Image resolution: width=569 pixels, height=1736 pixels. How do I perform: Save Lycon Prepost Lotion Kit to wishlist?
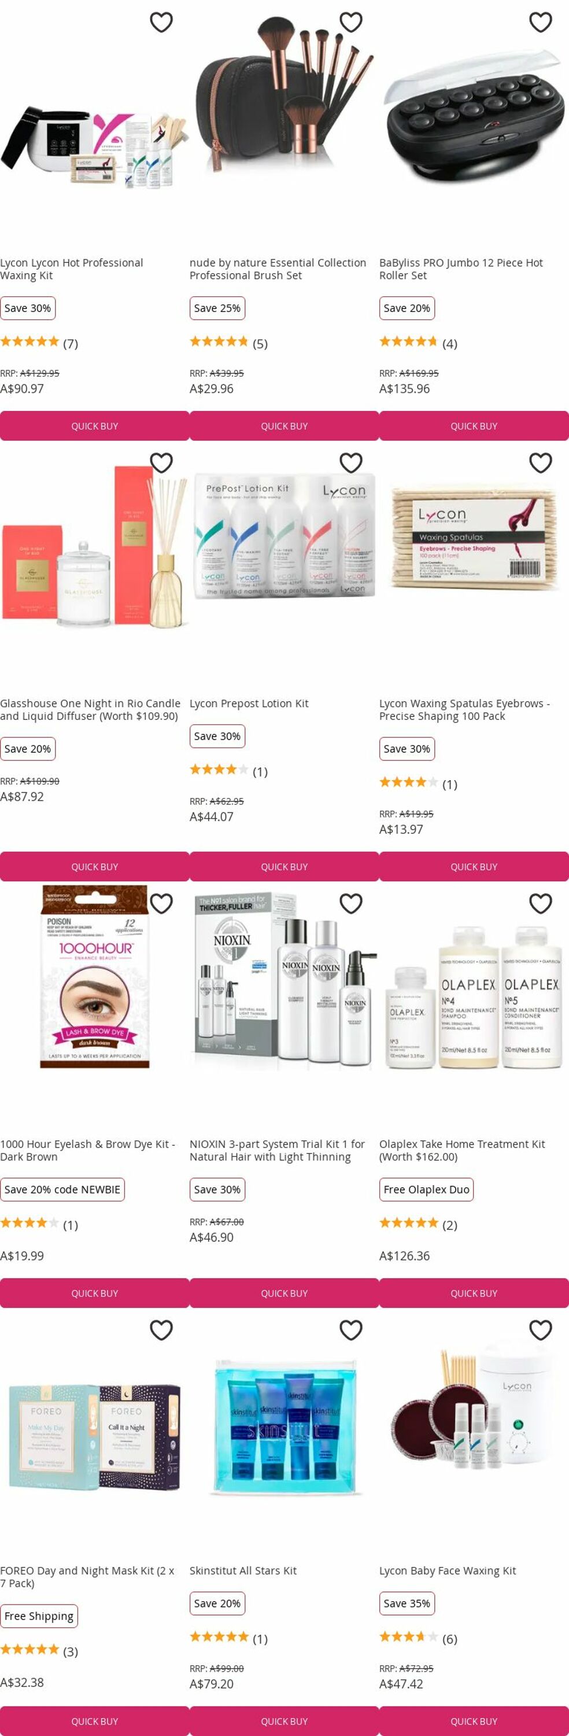(x=351, y=463)
